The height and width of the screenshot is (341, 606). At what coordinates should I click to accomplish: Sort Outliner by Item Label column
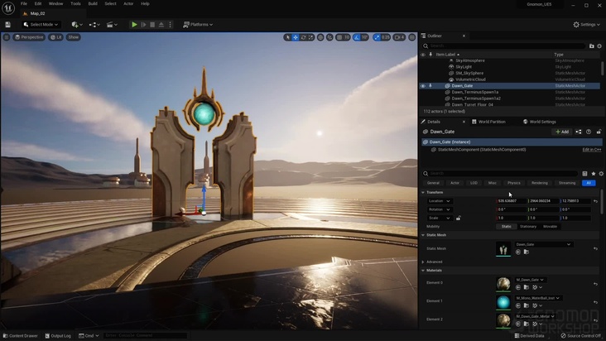point(447,55)
